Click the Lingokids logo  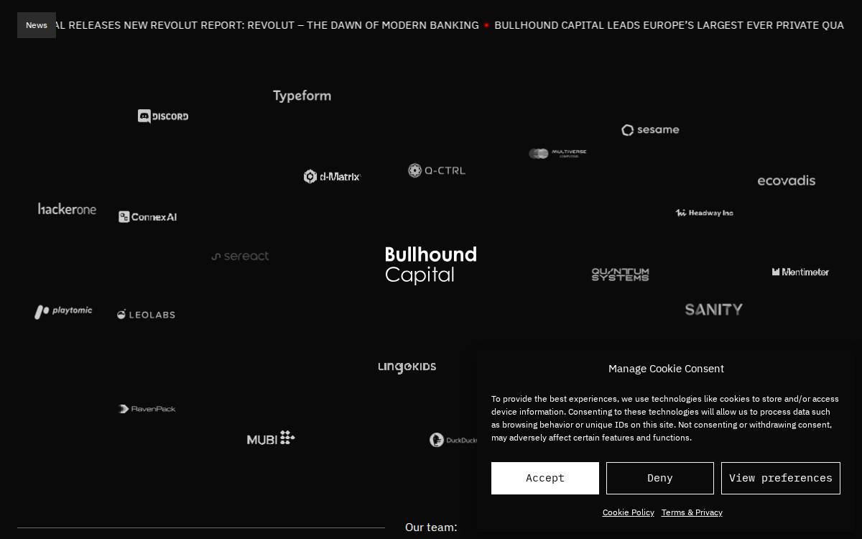pyautogui.click(x=407, y=367)
